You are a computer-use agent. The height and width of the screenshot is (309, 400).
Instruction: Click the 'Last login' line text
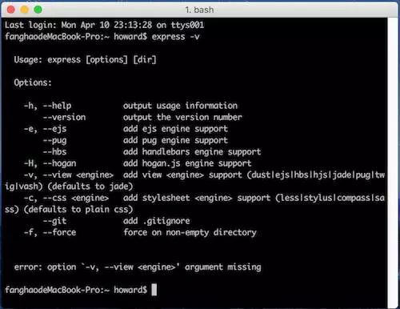104,25
